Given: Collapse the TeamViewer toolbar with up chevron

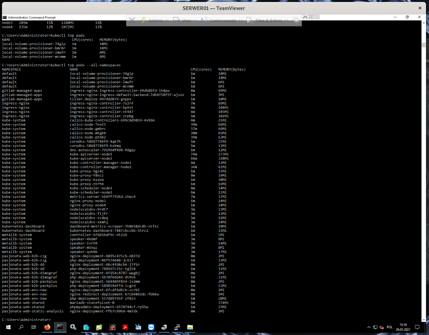Looking at the screenshot, I should click(305, 17).
